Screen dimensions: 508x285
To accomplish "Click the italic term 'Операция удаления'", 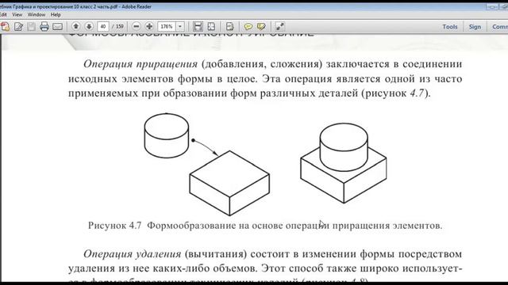I will (133, 254).
